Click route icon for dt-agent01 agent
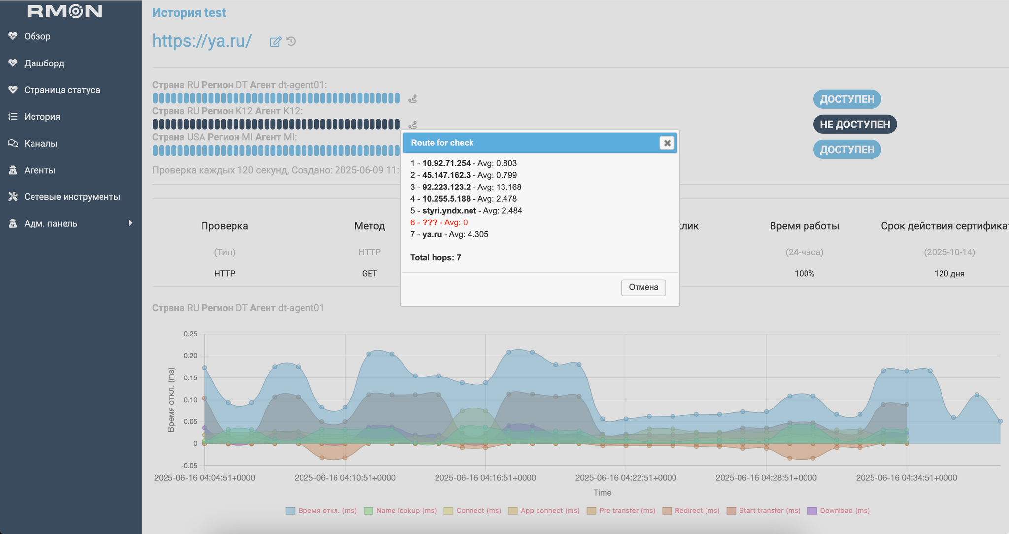This screenshot has height=534, width=1009. coord(413,99)
